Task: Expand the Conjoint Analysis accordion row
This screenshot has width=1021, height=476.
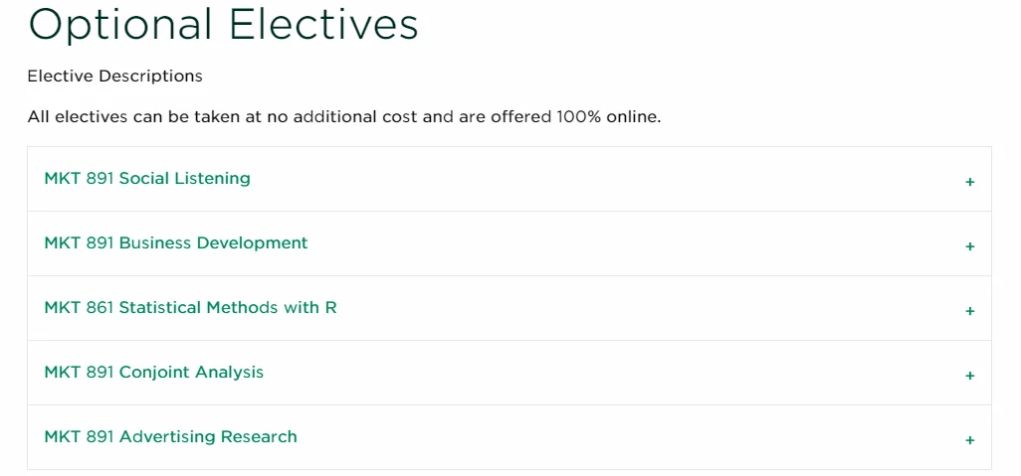Action: [597, 373]
